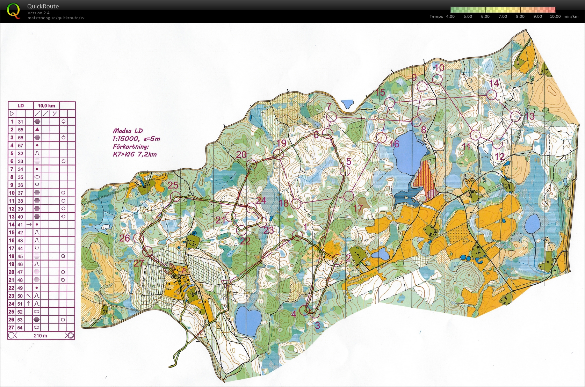
Task: Click the '4:00' tempo label
Action: pyautogui.click(x=450, y=16)
